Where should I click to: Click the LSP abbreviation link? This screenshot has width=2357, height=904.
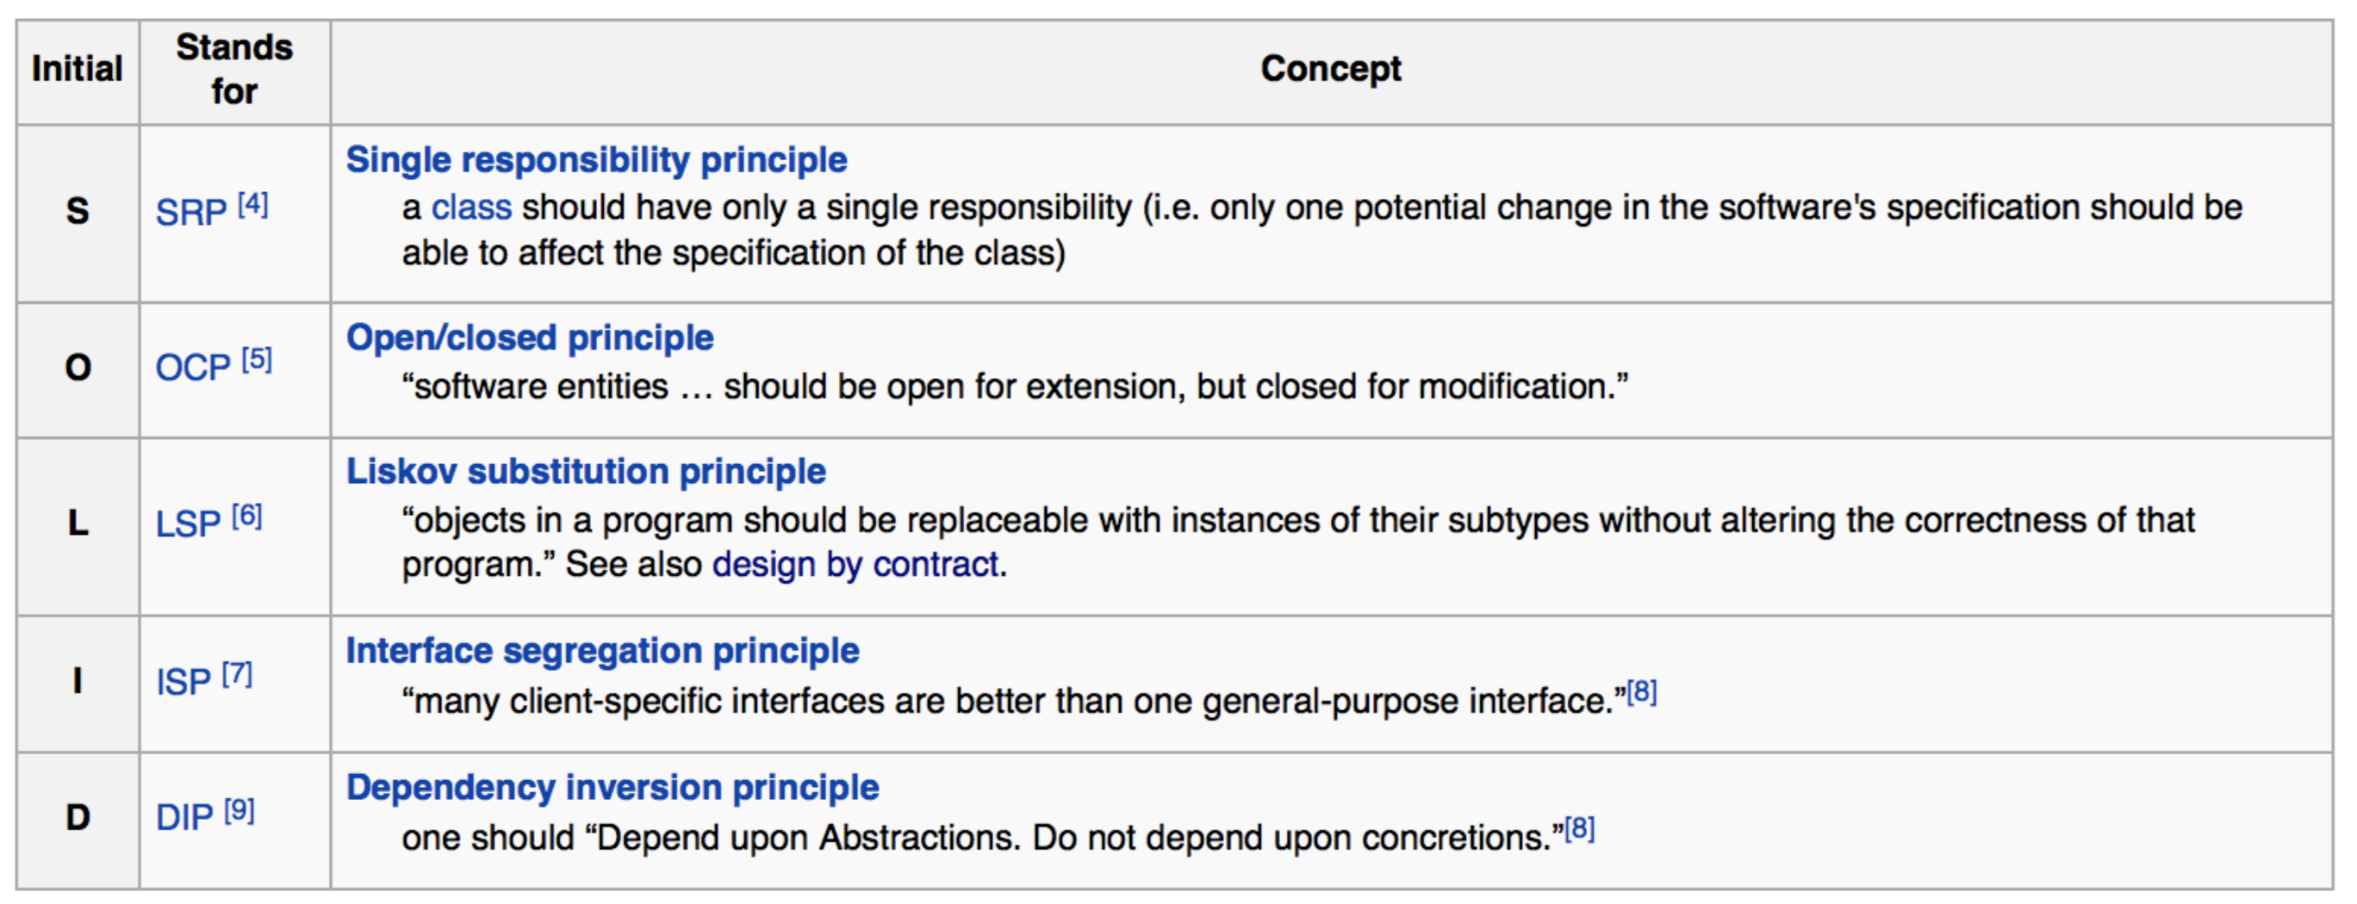(x=188, y=524)
